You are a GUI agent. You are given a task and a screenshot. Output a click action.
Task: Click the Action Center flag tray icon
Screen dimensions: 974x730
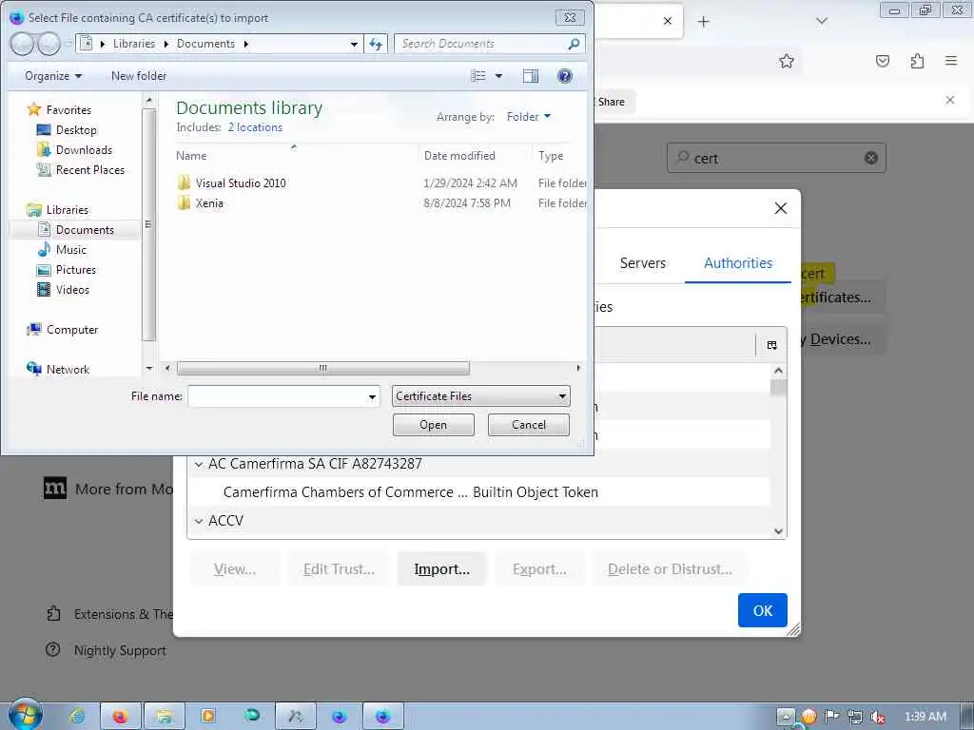pyautogui.click(x=831, y=717)
